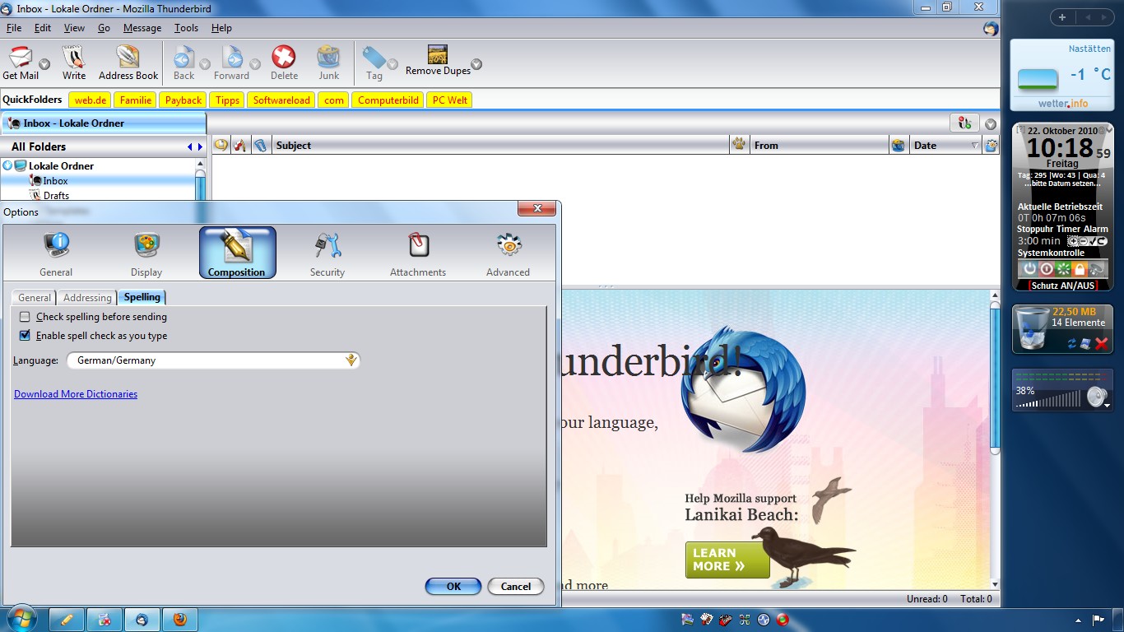Viewport: 1124px width, 632px height.
Task: Open the Back history dropdown arrow
Action: pos(204,64)
